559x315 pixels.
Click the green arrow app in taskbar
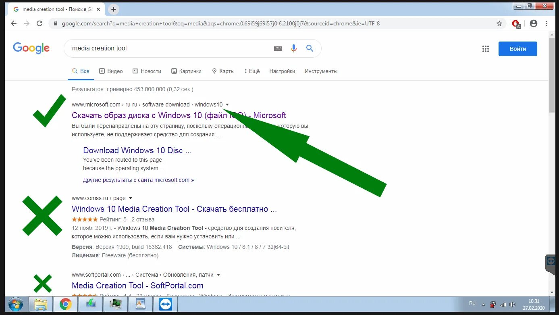[91, 304]
